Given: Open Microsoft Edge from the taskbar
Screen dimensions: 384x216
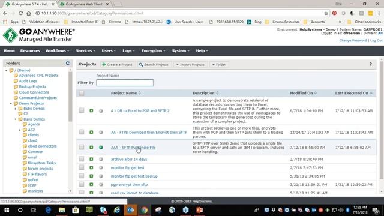Looking at the screenshot, I should tap(48, 210).
